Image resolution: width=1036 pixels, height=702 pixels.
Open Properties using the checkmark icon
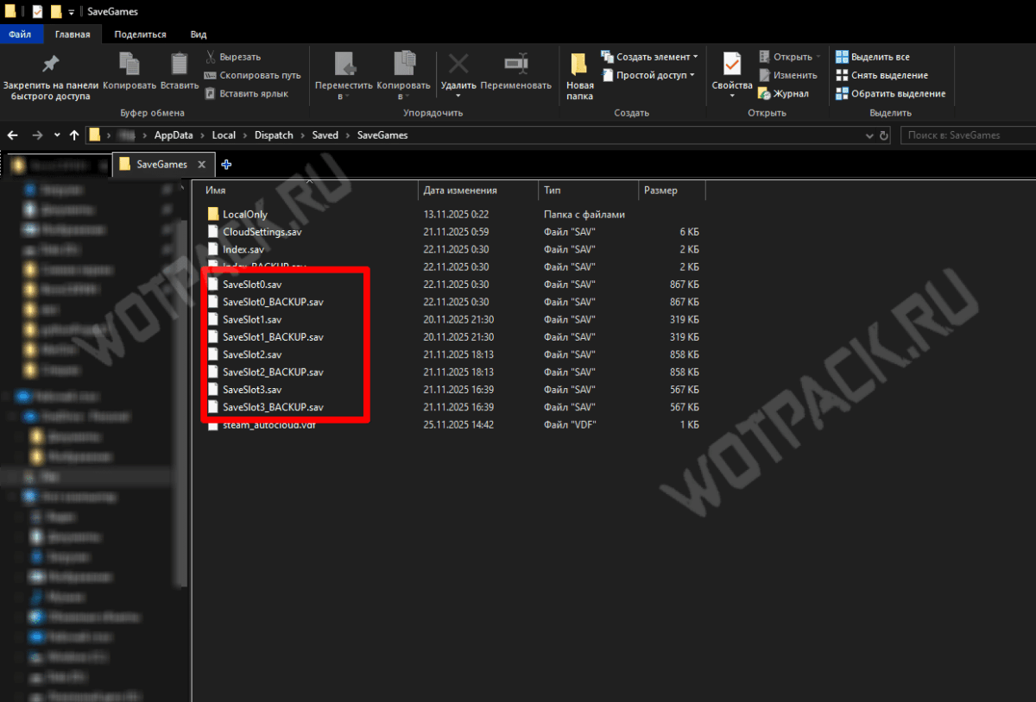click(x=732, y=65)
